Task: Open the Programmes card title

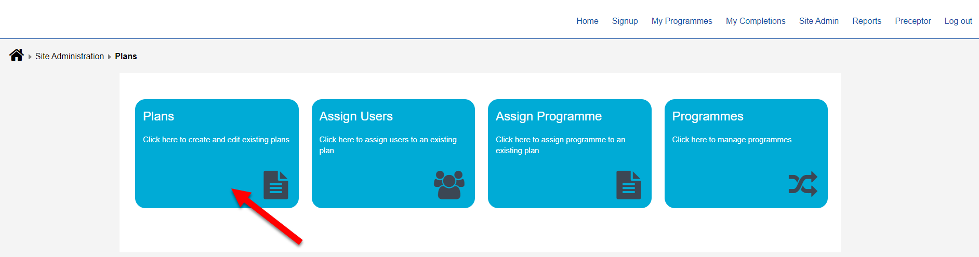Action: point(708,116)
